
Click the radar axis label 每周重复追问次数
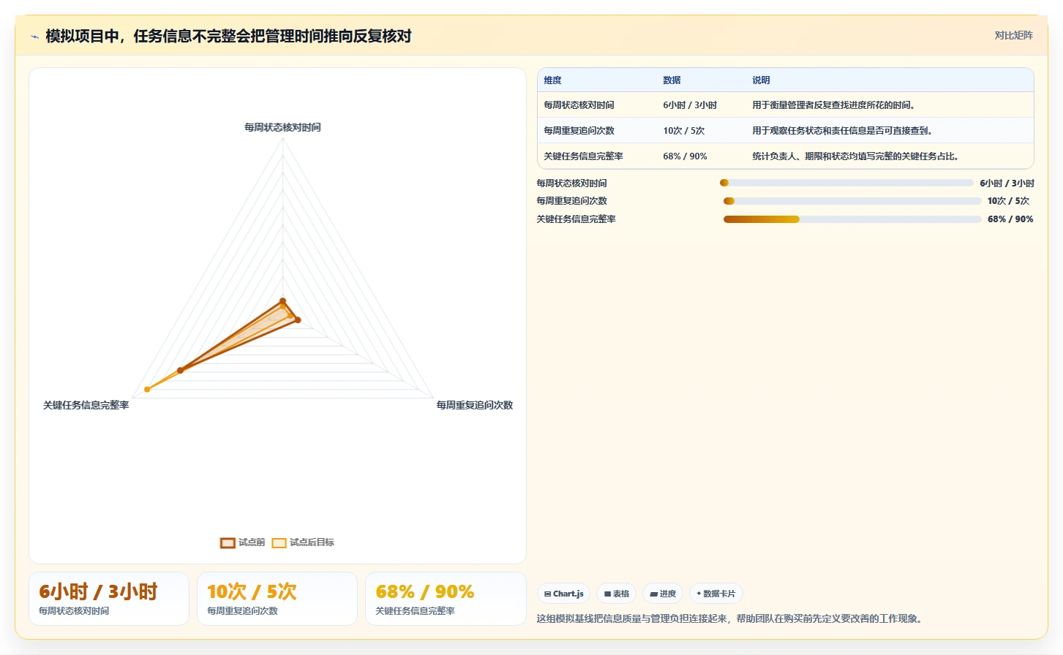[x=475, y=405]
